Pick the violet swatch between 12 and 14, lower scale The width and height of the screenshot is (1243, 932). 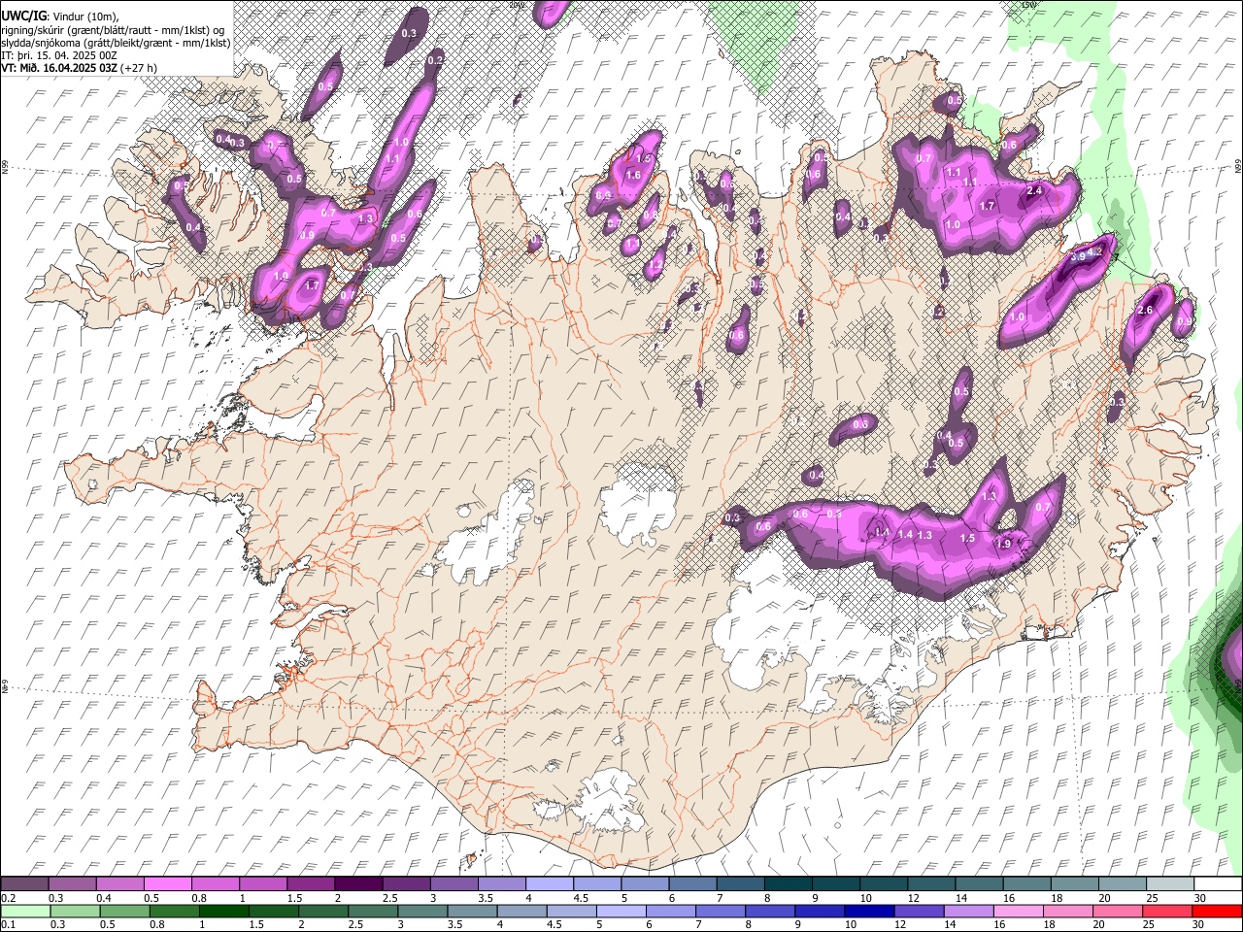coord(919,911)
